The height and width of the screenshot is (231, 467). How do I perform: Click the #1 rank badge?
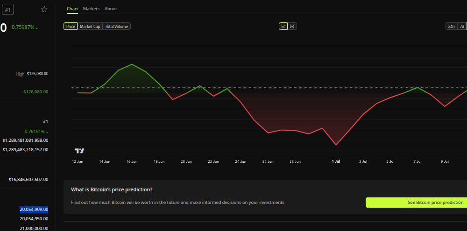tap(8, 10)
